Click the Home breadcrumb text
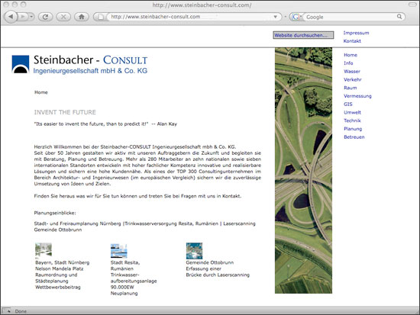The image size is (420, 315). pos(41,92)
